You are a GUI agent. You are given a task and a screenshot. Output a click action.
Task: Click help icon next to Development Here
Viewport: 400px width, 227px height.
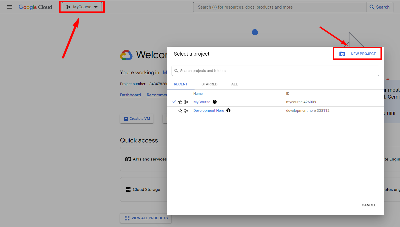tap(228, 110)
